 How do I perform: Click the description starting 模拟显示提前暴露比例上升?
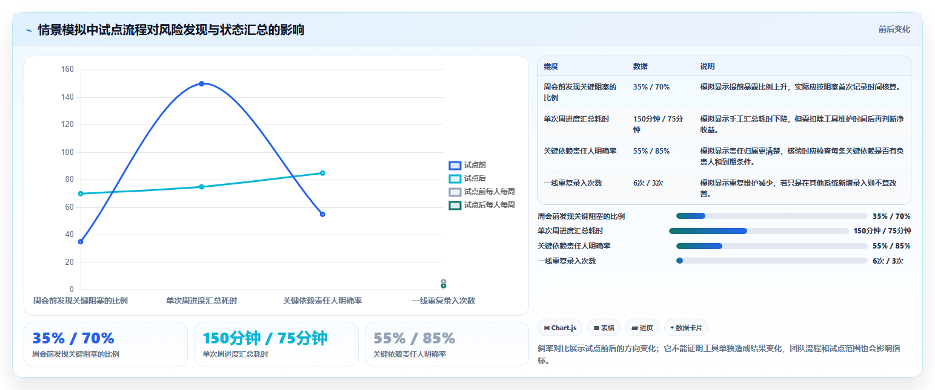(801, 86)
